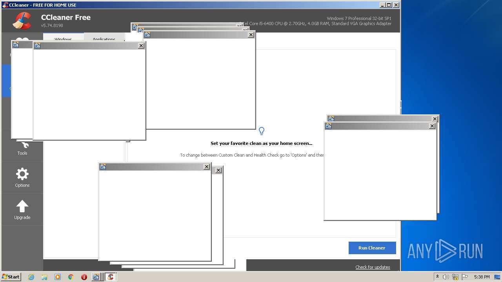The height and width of the screenshot is (282, 502).
Task: Open Opera browser from the taskbar
Action: point(84,277)
